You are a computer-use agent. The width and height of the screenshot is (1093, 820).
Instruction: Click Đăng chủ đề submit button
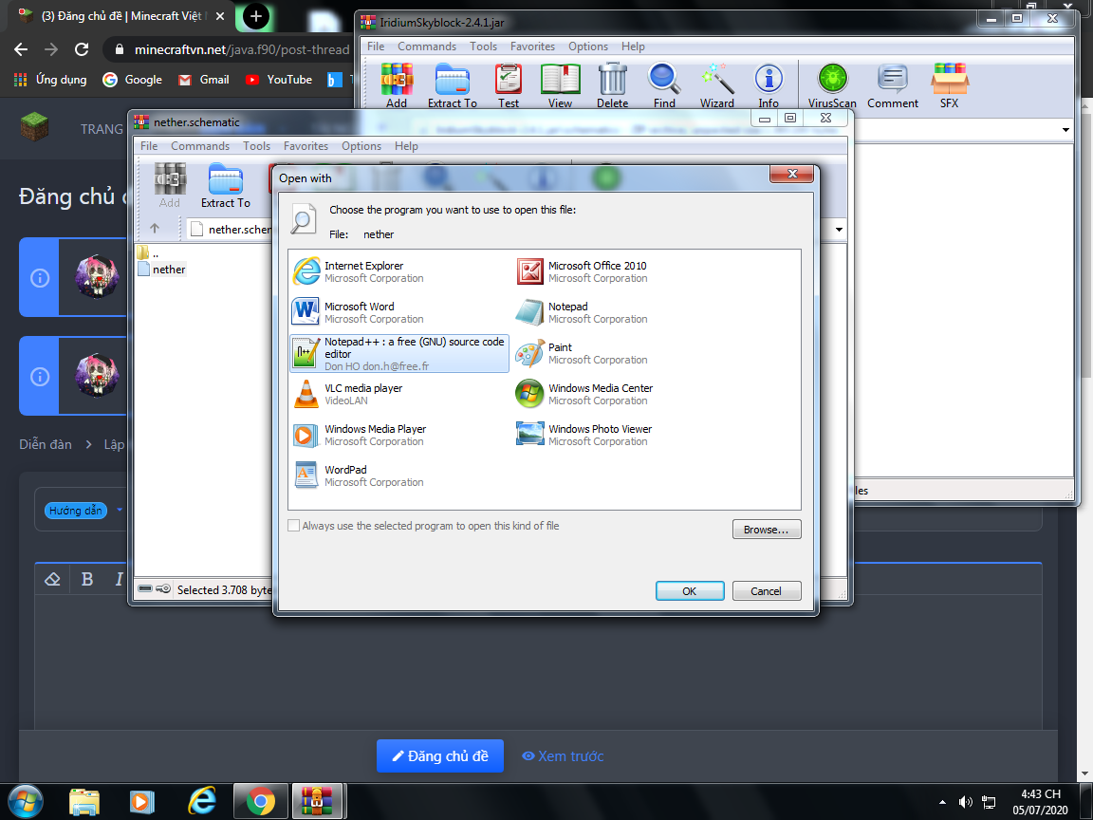[440, 755]
